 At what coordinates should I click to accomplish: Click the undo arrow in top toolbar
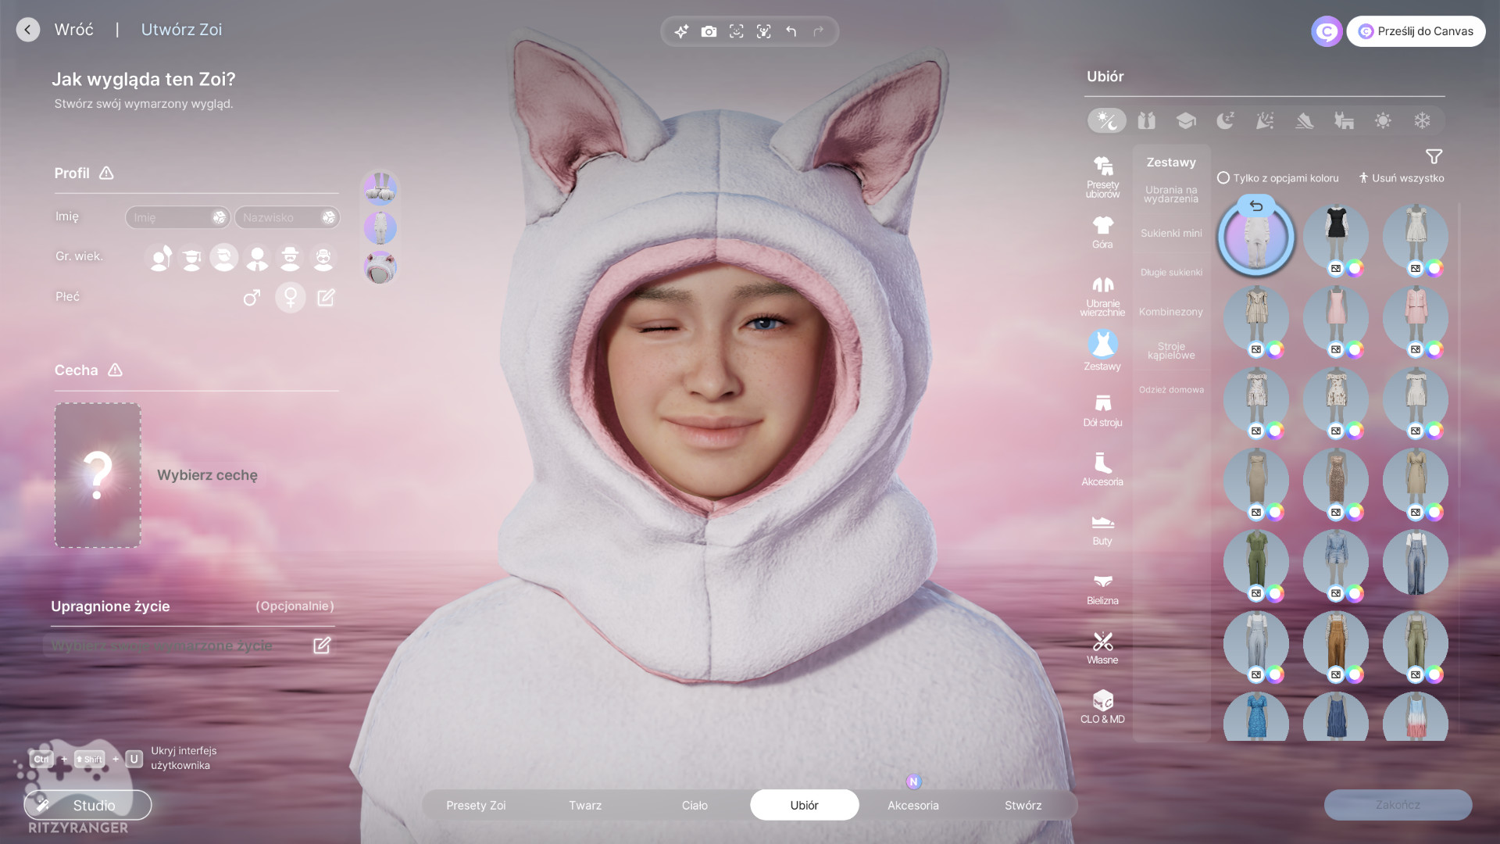click(x=791, y=31)
